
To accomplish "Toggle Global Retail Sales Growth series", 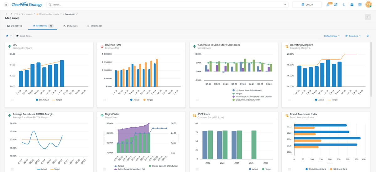I will pyautogui.click(x=246, y=100).
